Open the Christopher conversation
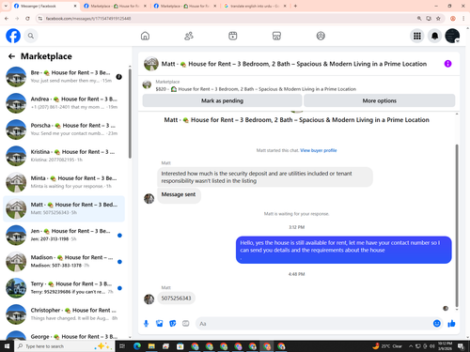The image size is (470, 352). [x=64, y=314]
